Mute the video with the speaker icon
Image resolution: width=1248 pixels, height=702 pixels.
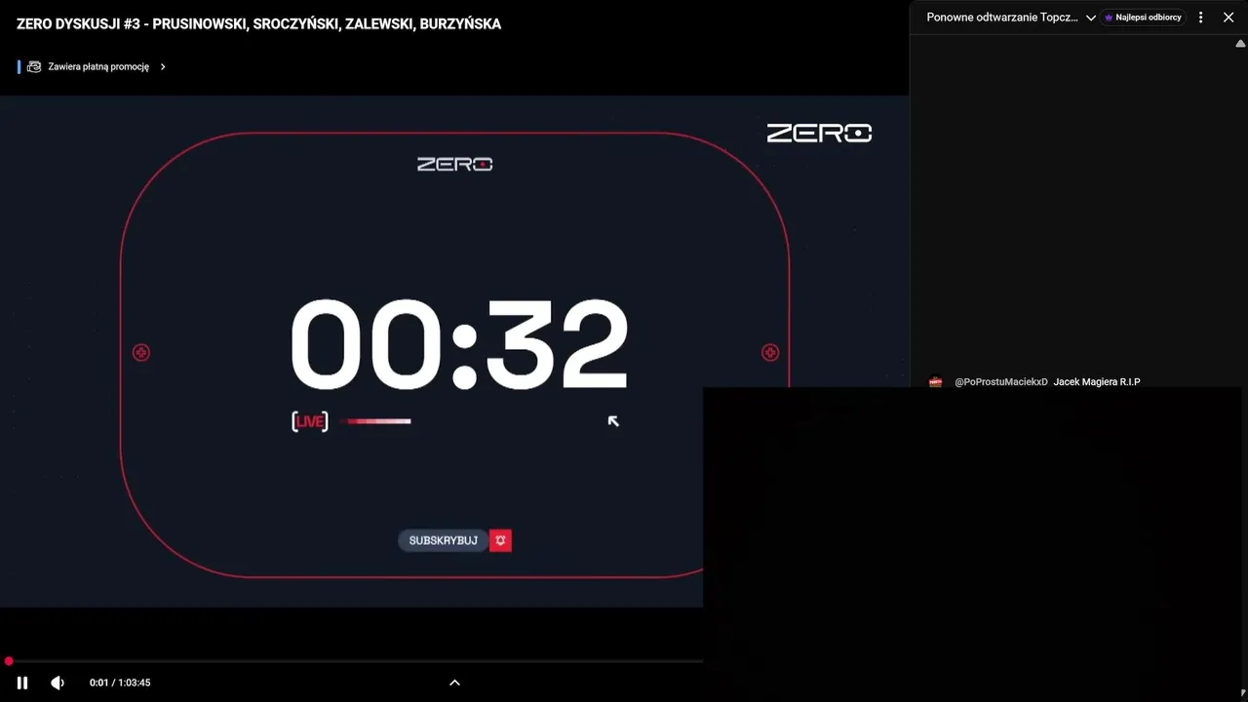[x=58, y=682]
